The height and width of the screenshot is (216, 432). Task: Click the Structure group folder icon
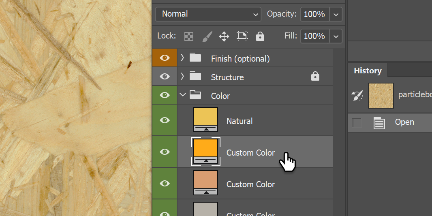(195, 76)
